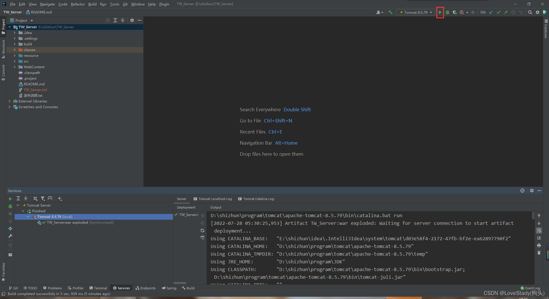Collapse the Tomcat Server node in Services

18,205
